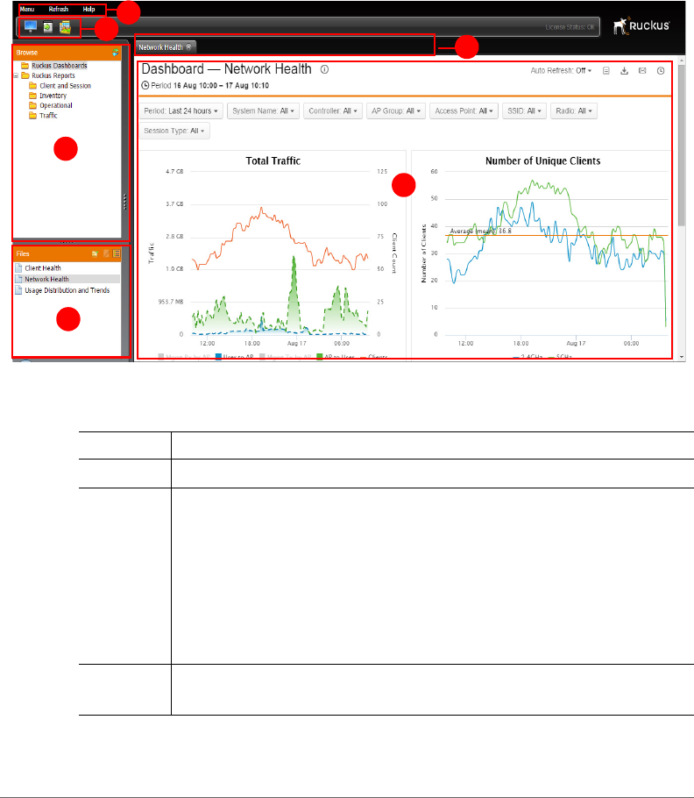Open the Access Point filter dropdown
The image size is (694, 798).
pyautogui.click(x=464, y=111)
